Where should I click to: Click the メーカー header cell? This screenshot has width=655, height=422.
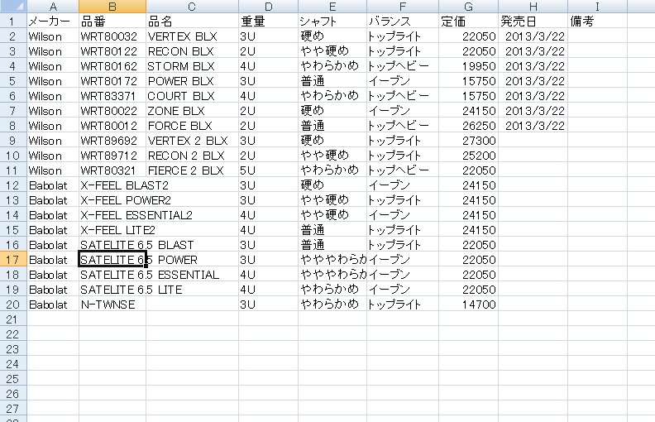pyautogui.click(x=53, y=21)
